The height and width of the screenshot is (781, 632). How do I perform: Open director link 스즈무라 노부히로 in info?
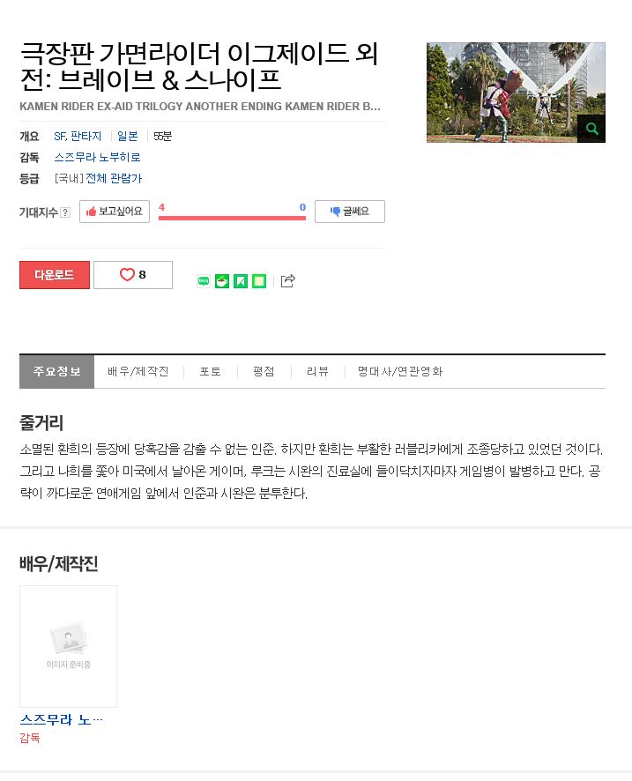97,158
